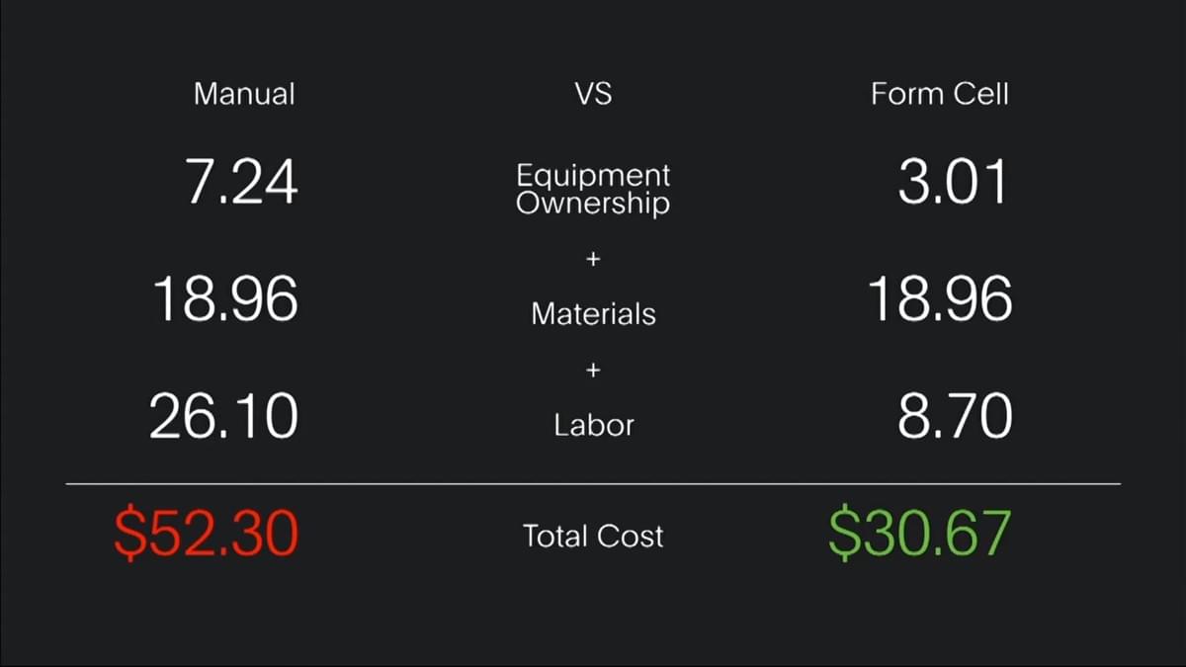Click the green $30.67 total
1186x667 pixels.
point(919,534)
